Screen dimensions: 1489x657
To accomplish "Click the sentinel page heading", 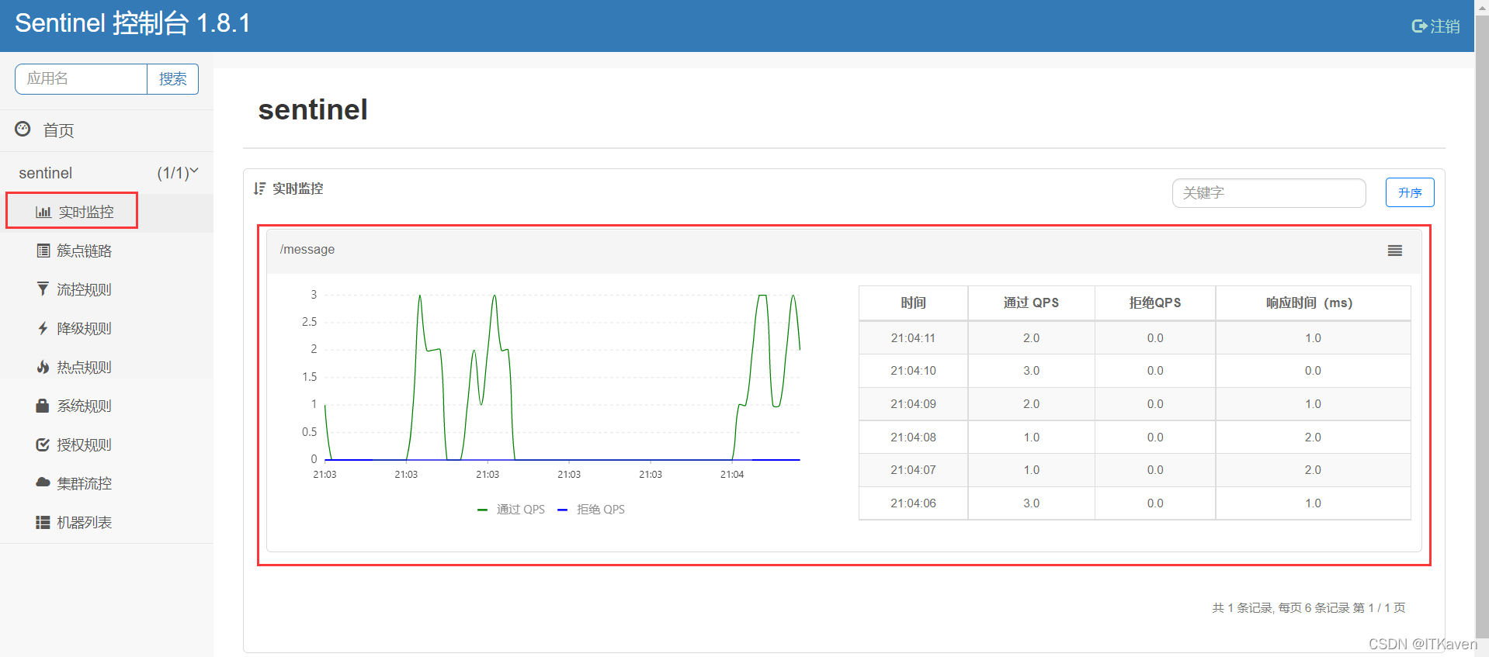I will click(x=313, y=109).
